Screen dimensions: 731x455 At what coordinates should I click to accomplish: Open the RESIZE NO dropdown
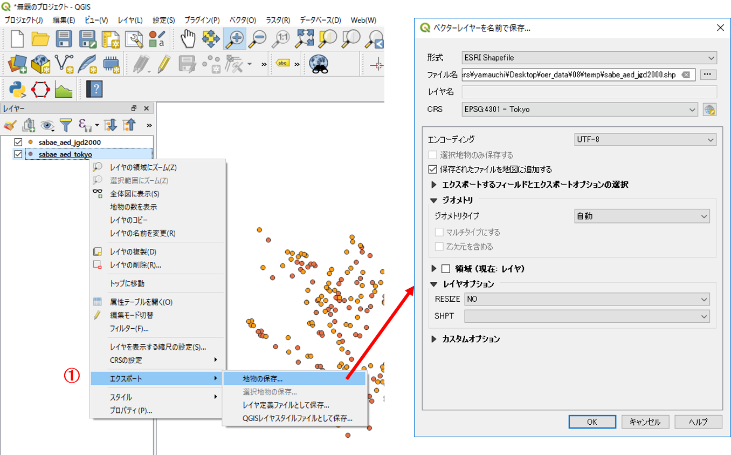(587, 299)
